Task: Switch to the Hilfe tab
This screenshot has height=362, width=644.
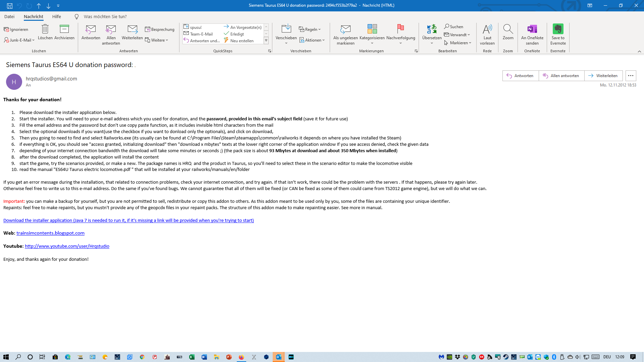Action: click(56, 16)
